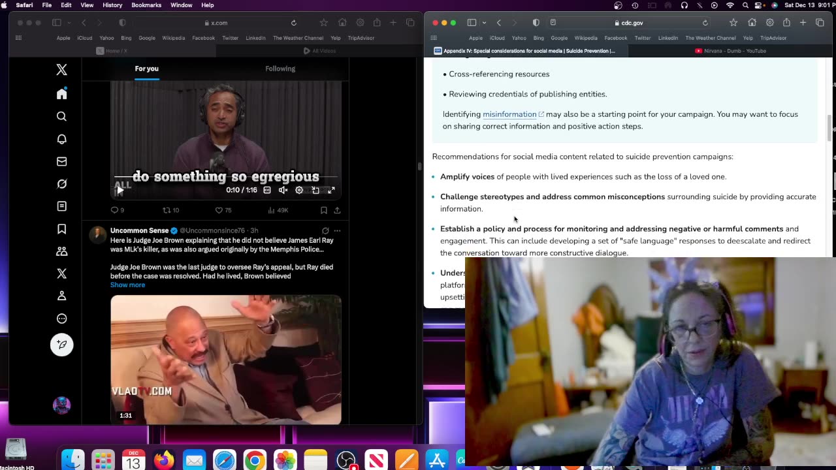
Task: Open X Notifications bell icon
Action: pos(61,139)
